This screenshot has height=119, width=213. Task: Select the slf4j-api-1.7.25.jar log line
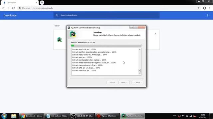[86, 68]
